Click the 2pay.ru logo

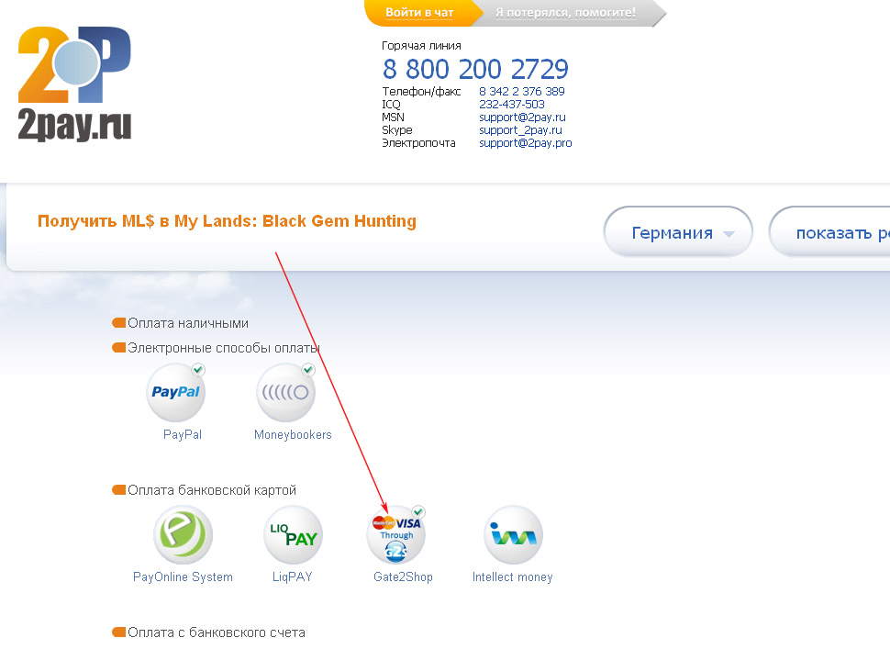75,84
